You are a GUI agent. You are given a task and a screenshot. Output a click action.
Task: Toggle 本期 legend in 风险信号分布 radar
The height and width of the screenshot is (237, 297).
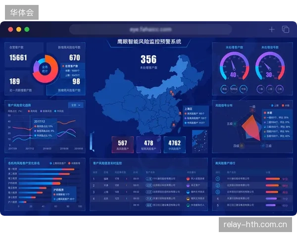286,106
